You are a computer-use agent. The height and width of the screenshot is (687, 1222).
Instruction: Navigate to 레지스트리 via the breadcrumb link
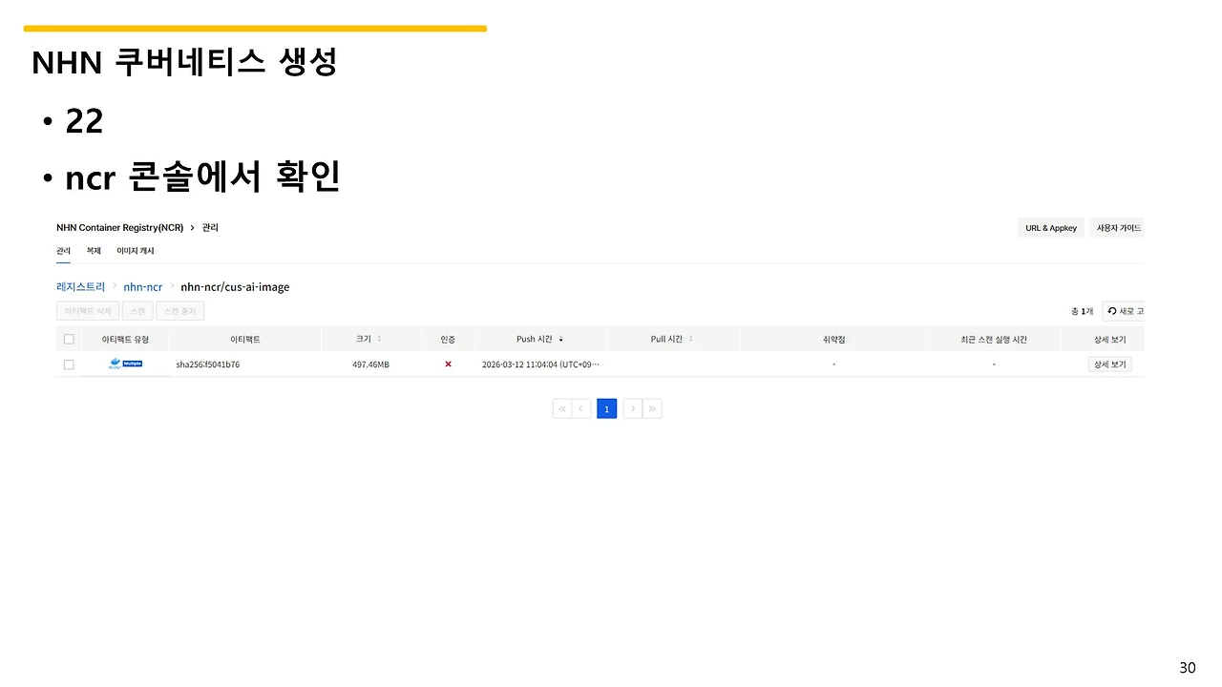[x=79, y=286]
